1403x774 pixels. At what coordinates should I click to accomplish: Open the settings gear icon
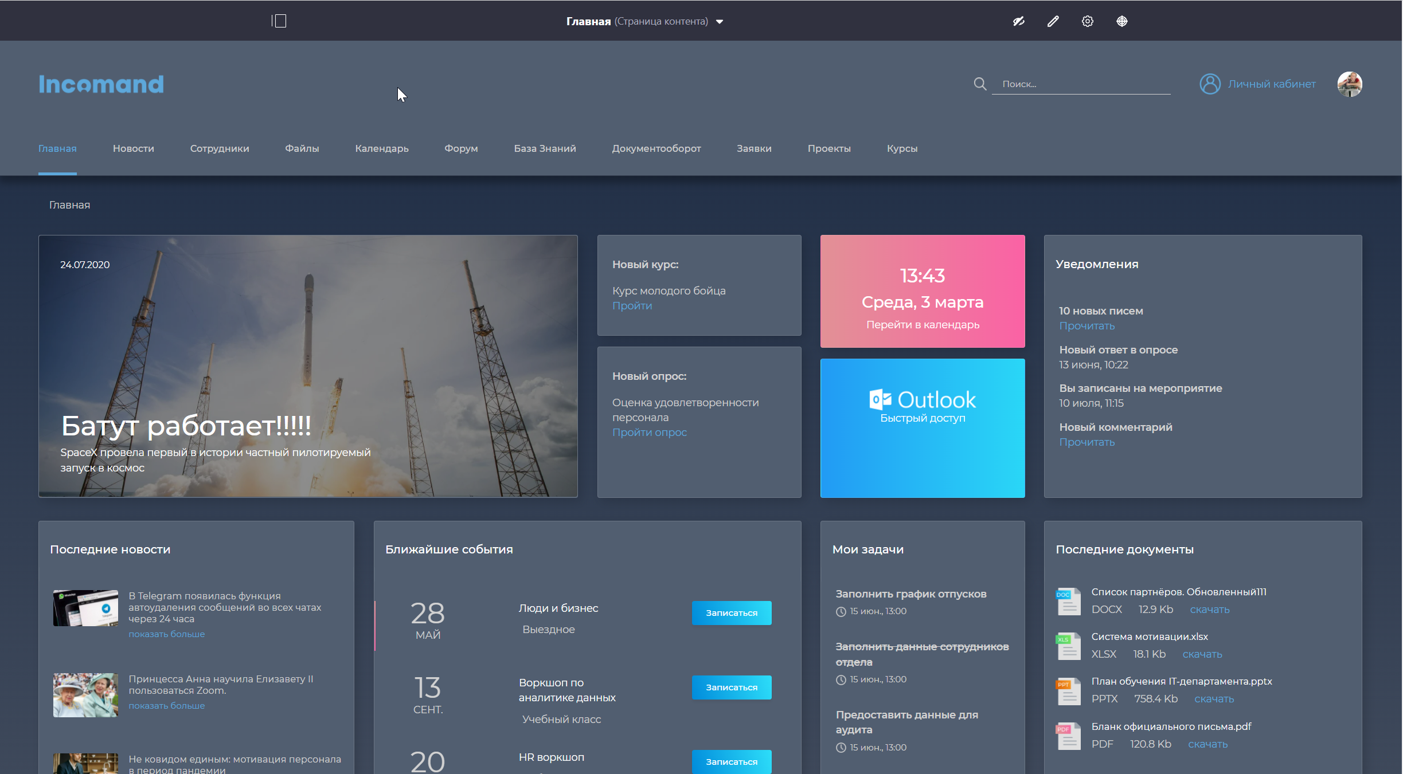click(x=1087, y=21)
